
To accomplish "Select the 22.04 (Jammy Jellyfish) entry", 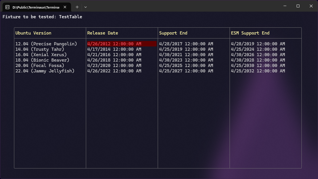I will tap(45, 71).
